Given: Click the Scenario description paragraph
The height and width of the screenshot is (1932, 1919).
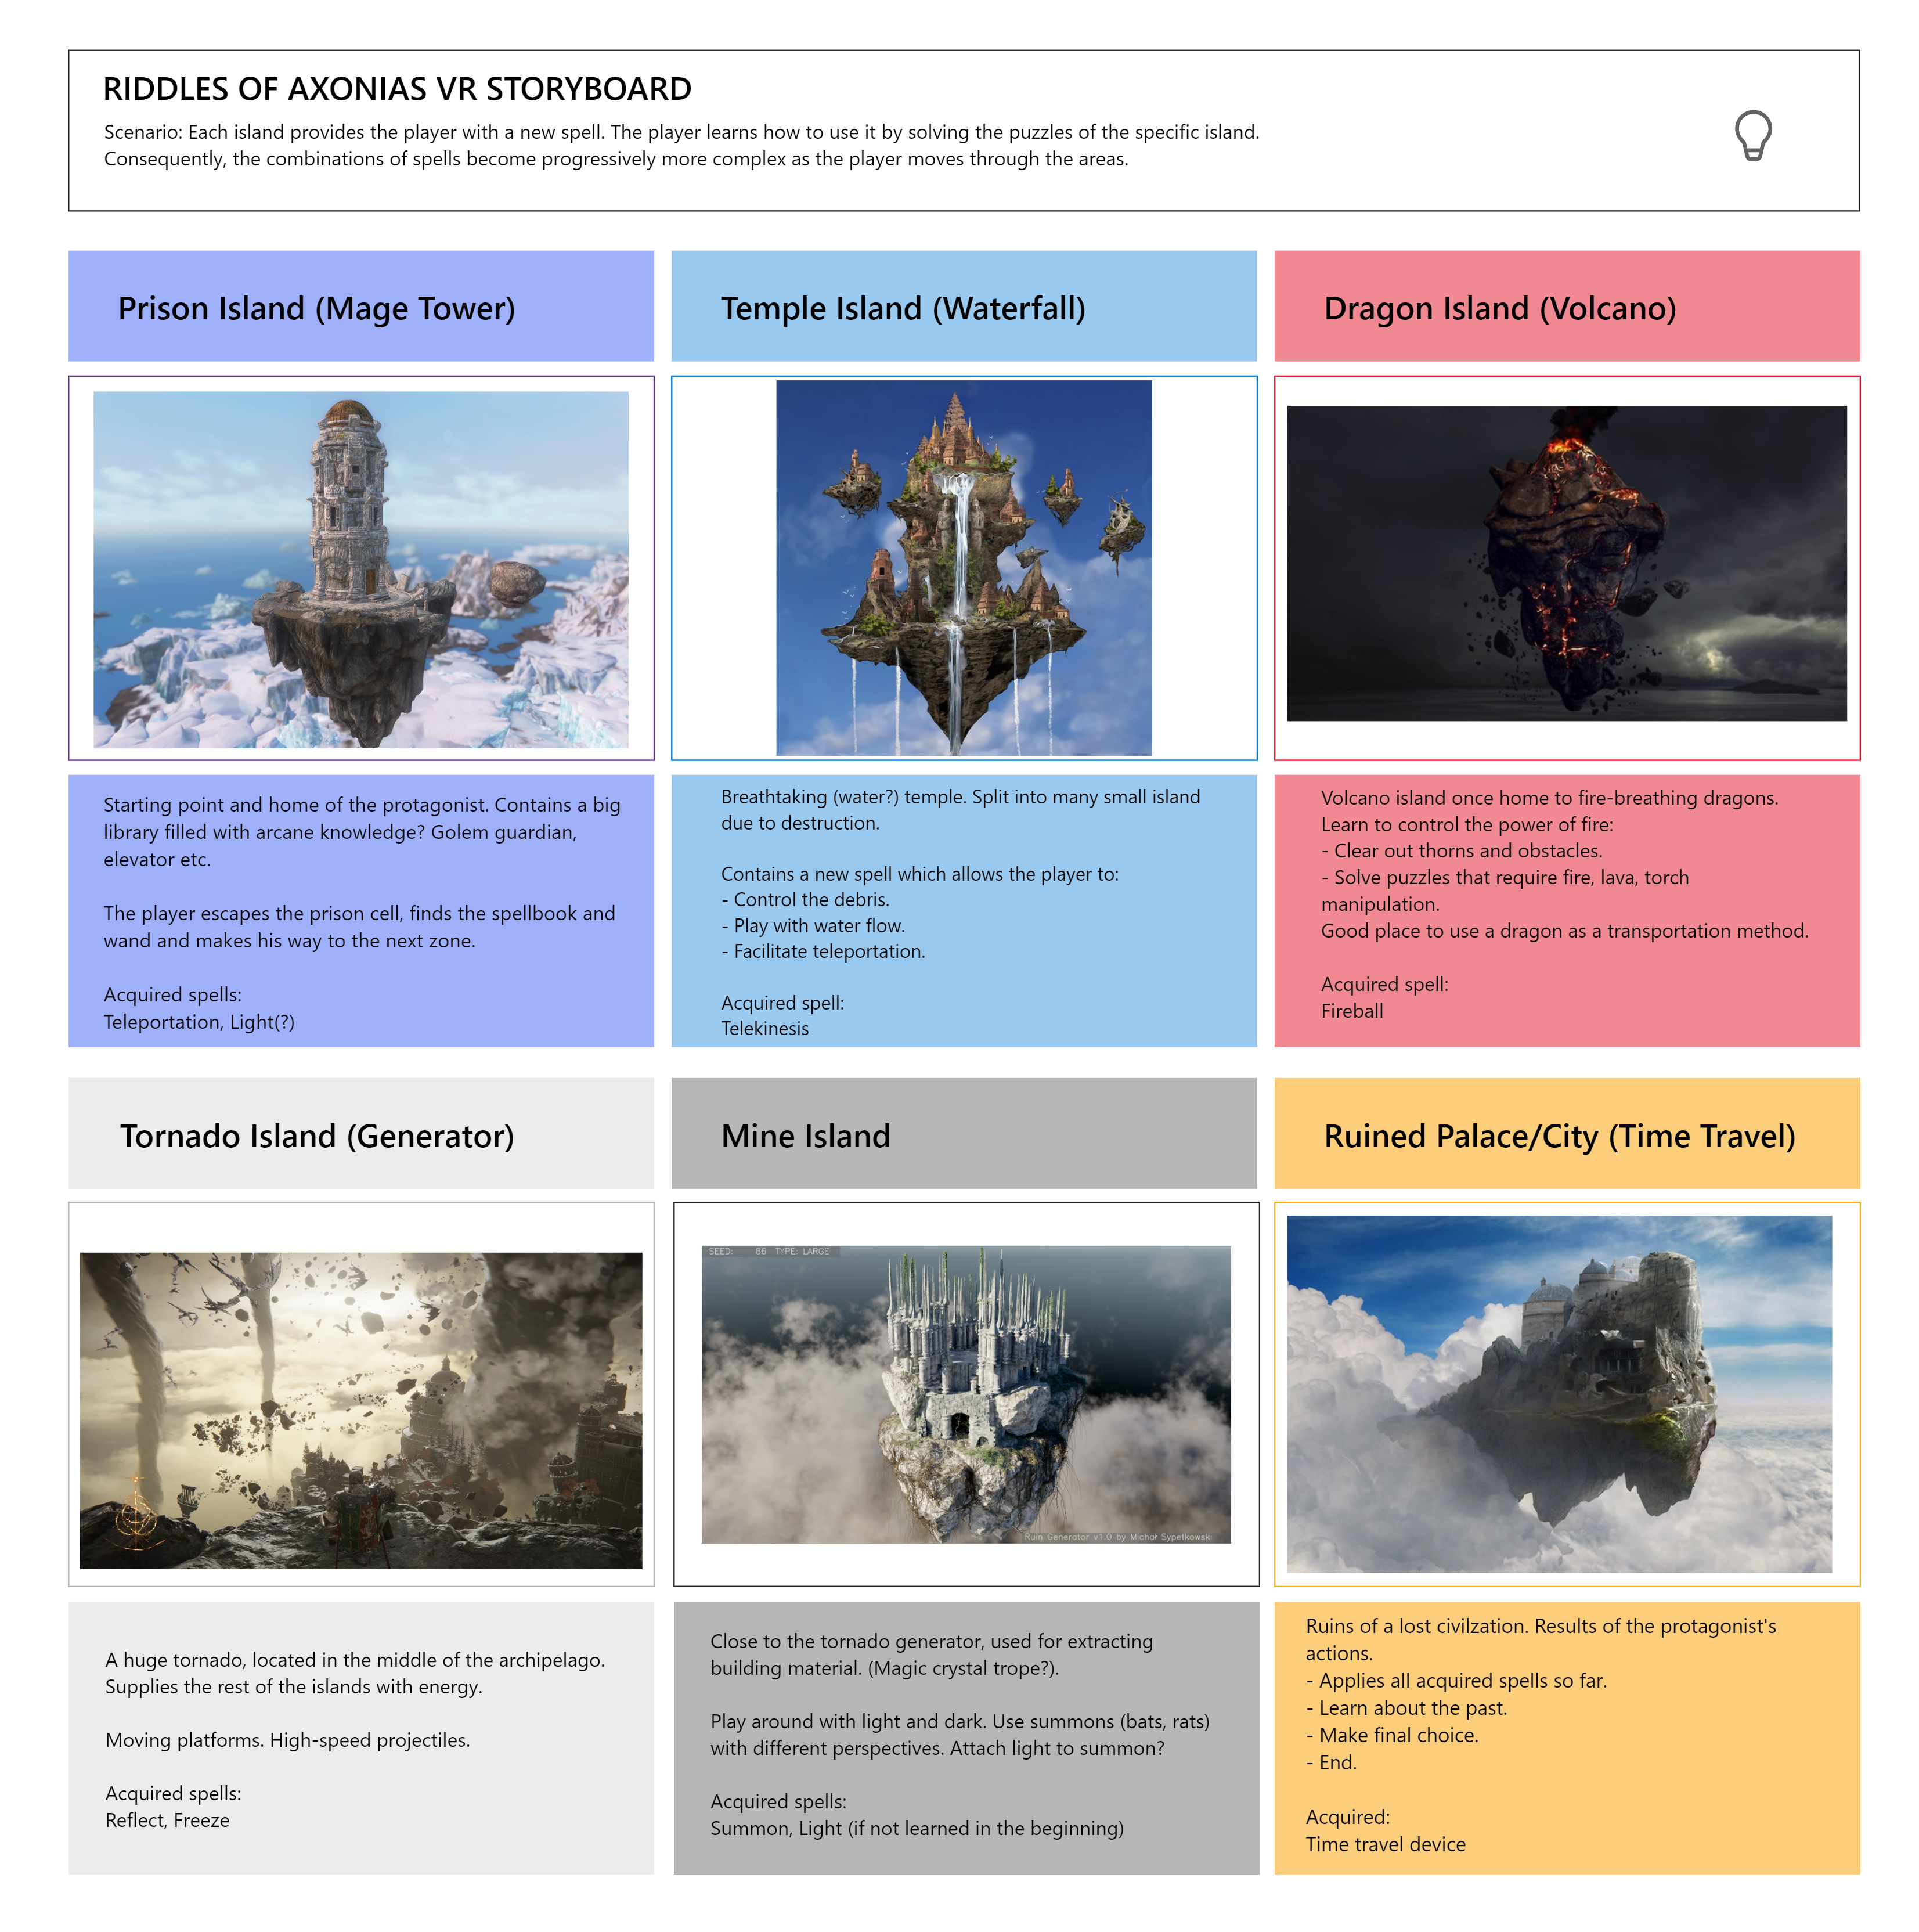Looking at the screenshot, I should coord(681,145).
